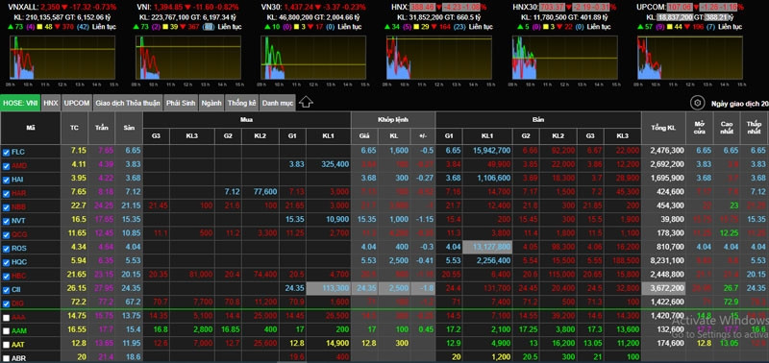This screenshot has height=363, width=769.
Task: Sort by the Sàn column header
Action: pyautogui.click(x=129, y=128)
